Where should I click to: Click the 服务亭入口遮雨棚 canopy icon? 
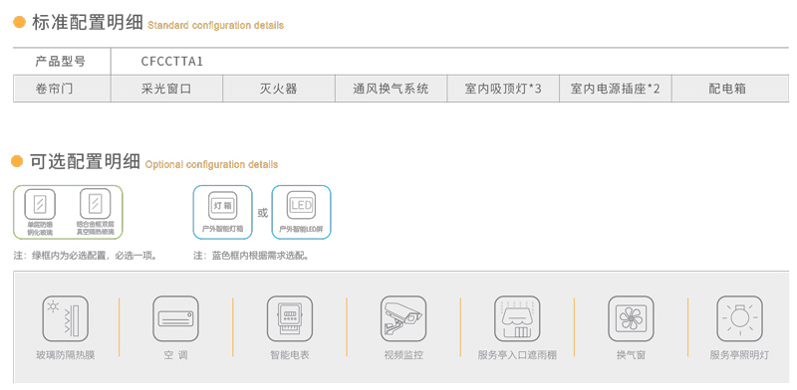click(x=517, y=319)
